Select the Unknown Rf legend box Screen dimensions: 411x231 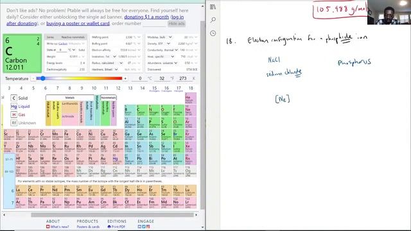click(x=13, y=123)
